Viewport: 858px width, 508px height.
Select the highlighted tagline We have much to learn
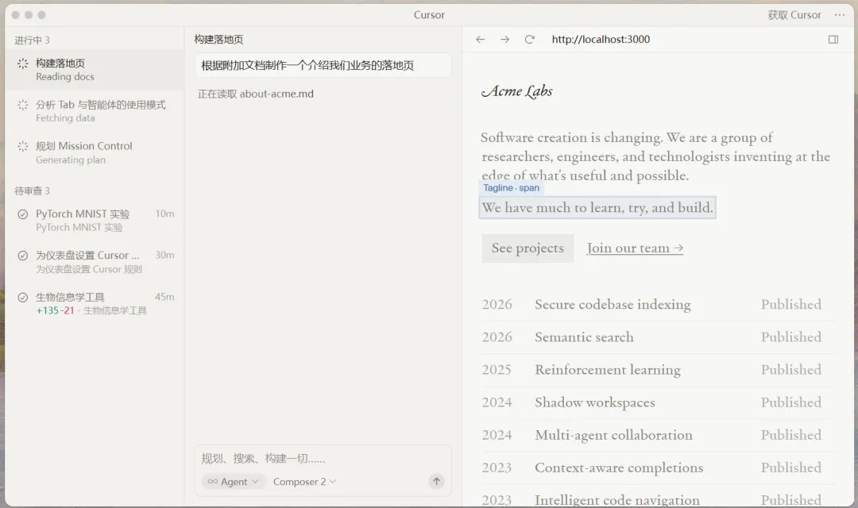point(597,207)
